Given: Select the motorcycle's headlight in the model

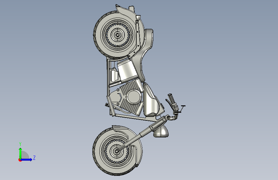Looking at the screenshot, I should tap(161, 131).
